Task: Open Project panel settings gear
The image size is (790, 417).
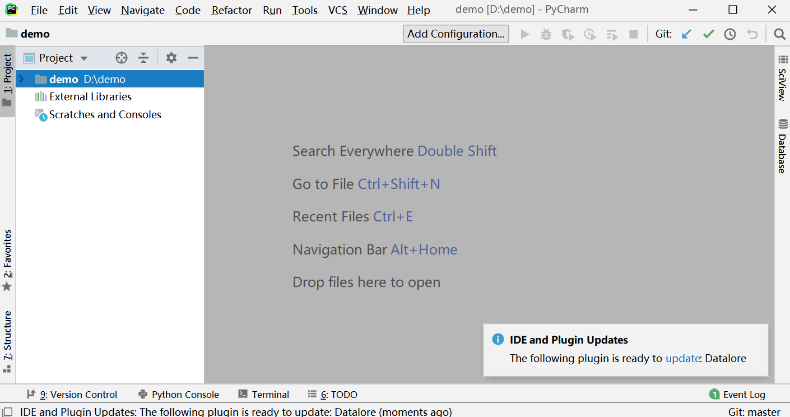Action: coord(171,58)
